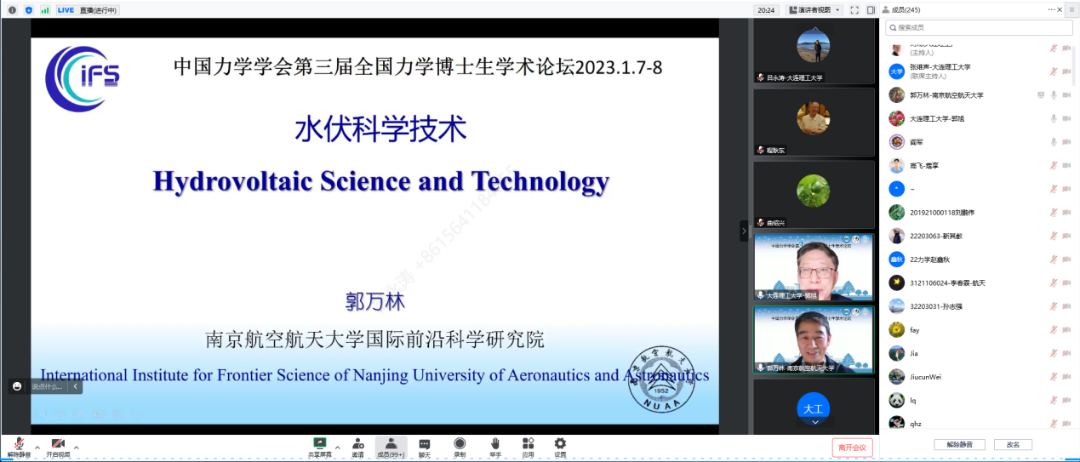Click the green network signal icon
Screen dimensions: 1080x462
[x=45, y=10]
